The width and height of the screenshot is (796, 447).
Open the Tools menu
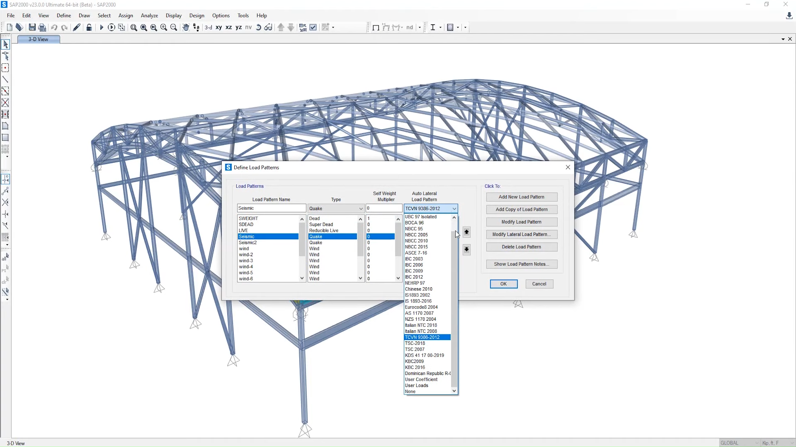tap(243, 15)
